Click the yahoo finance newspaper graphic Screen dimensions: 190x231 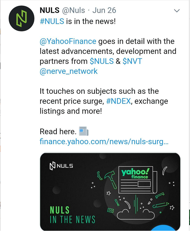(138, 180)
